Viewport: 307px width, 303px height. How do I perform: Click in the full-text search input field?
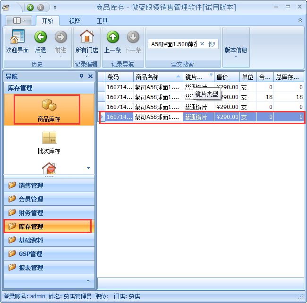(173, 44)
